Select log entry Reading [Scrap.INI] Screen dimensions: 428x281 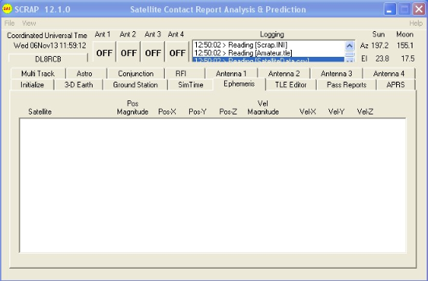[268, 45]
